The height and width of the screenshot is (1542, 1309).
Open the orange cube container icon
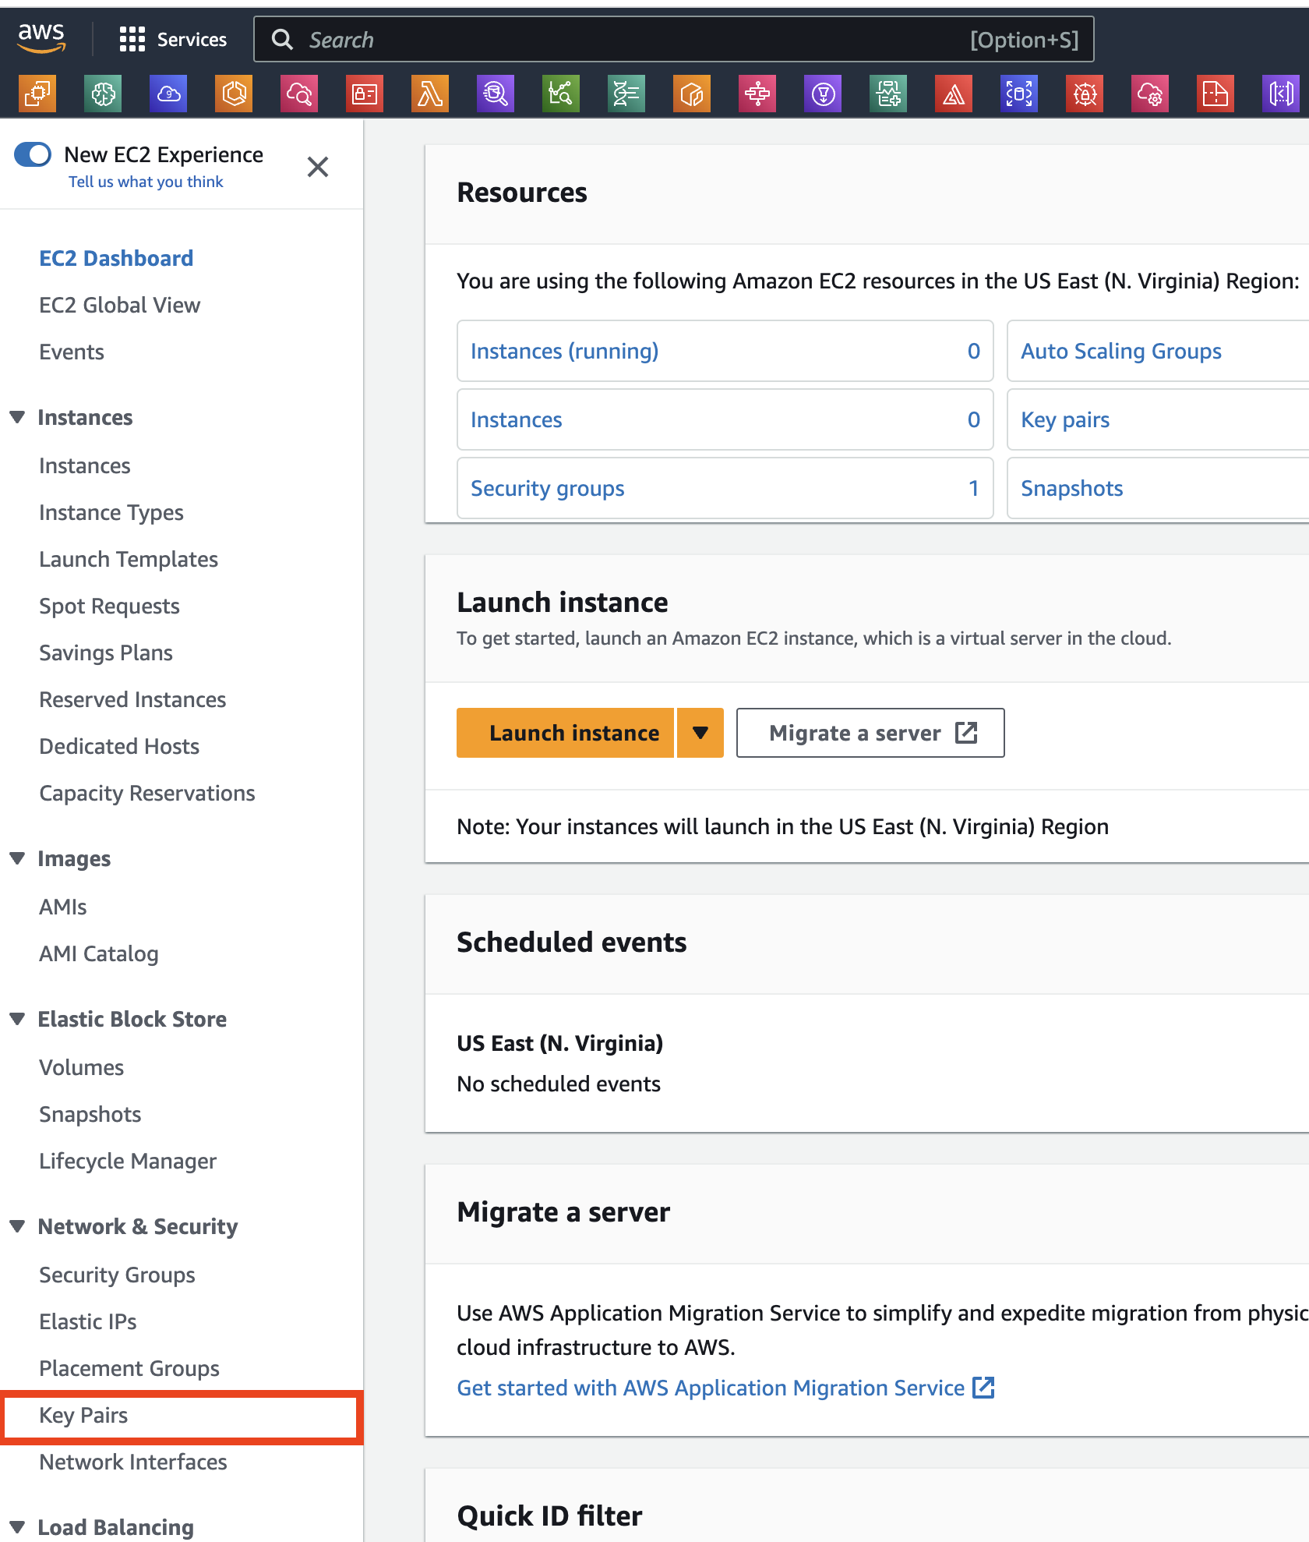pos(692,94)
